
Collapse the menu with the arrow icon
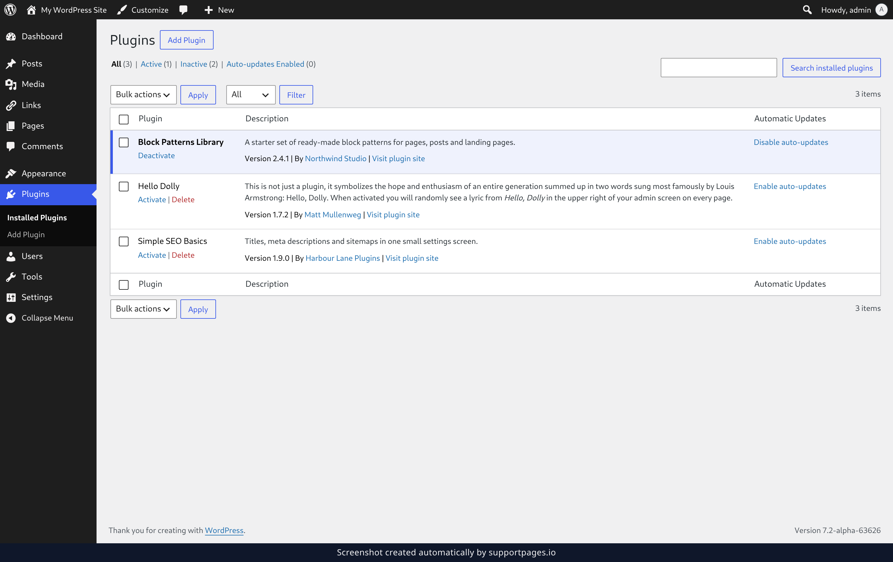pos(11,318)
